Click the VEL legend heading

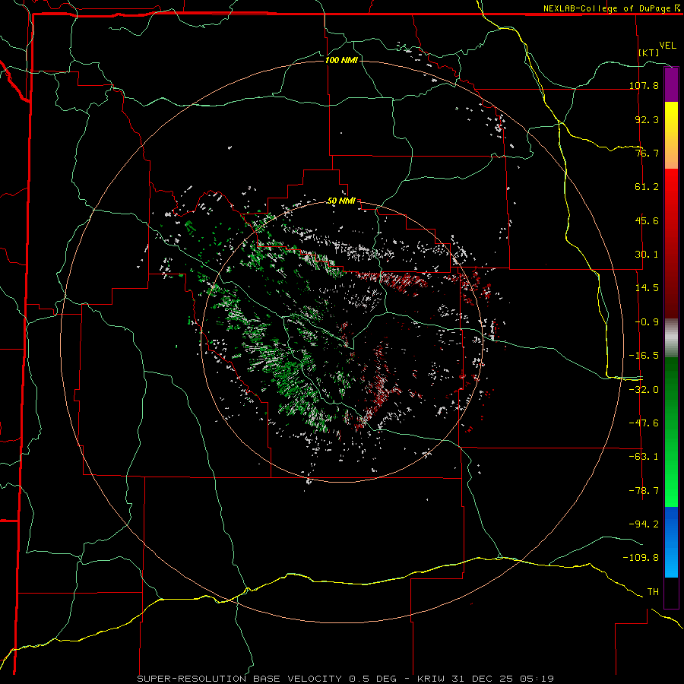pos(667,46)
